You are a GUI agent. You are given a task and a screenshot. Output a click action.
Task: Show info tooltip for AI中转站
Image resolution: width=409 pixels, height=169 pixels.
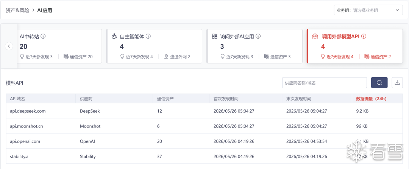pyautogui.click(x=43, y=36)
